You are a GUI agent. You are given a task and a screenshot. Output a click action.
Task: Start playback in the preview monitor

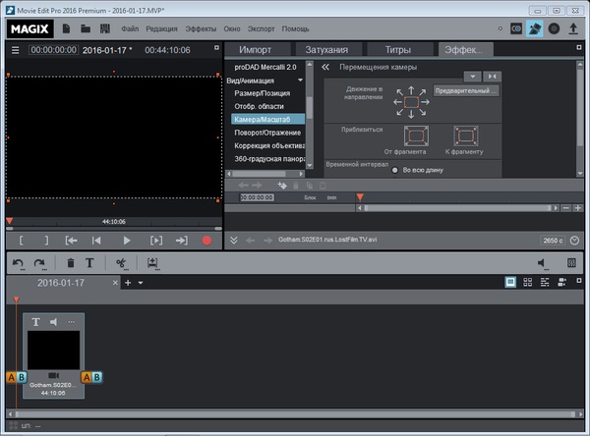click(126, 241)
